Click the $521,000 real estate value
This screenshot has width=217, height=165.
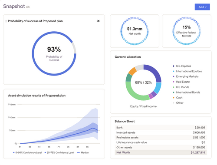point(199,137)
